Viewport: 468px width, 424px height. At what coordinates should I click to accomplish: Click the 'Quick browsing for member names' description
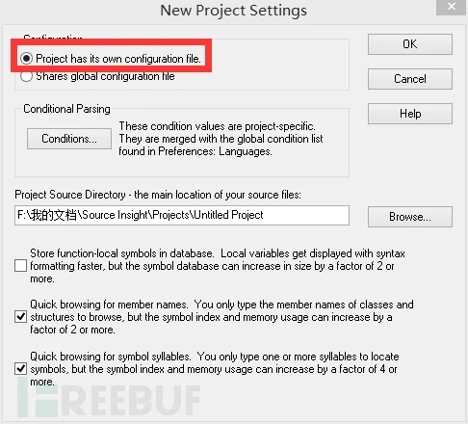click(x=221, y=317)
